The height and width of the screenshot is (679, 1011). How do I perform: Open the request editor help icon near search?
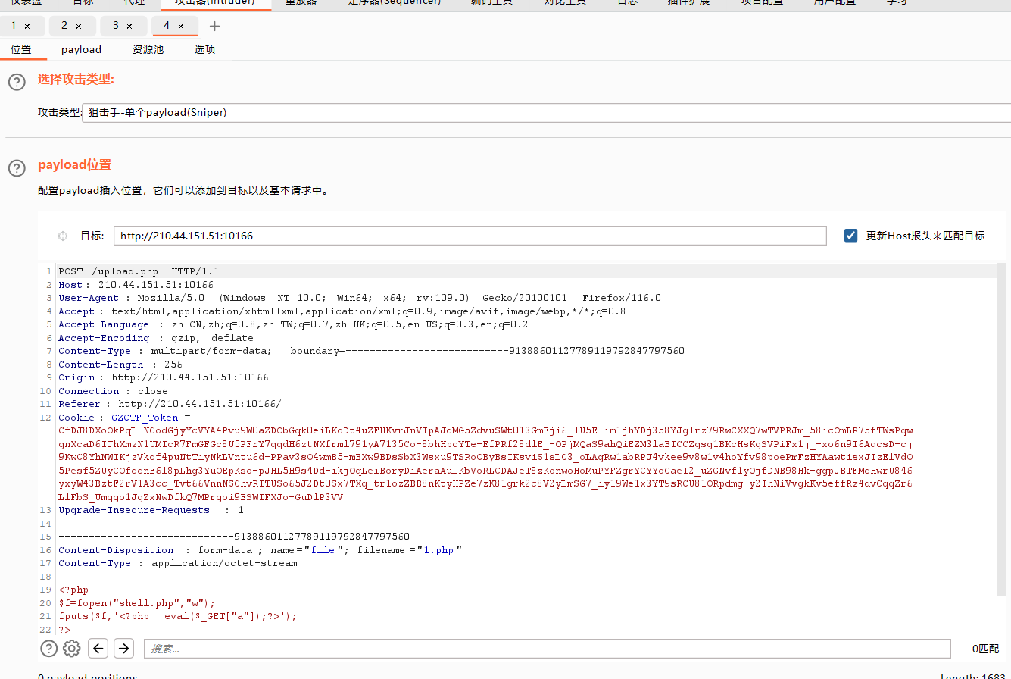click(x=48, y=648)
